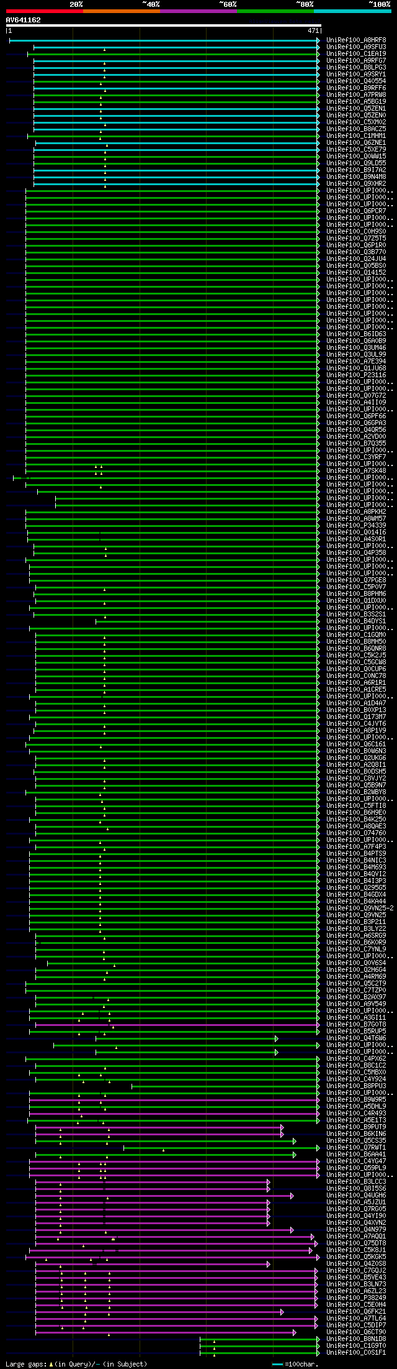Click the purple segment of the identity legend
Screen dimensions: 397x1369
coord(198,11)
